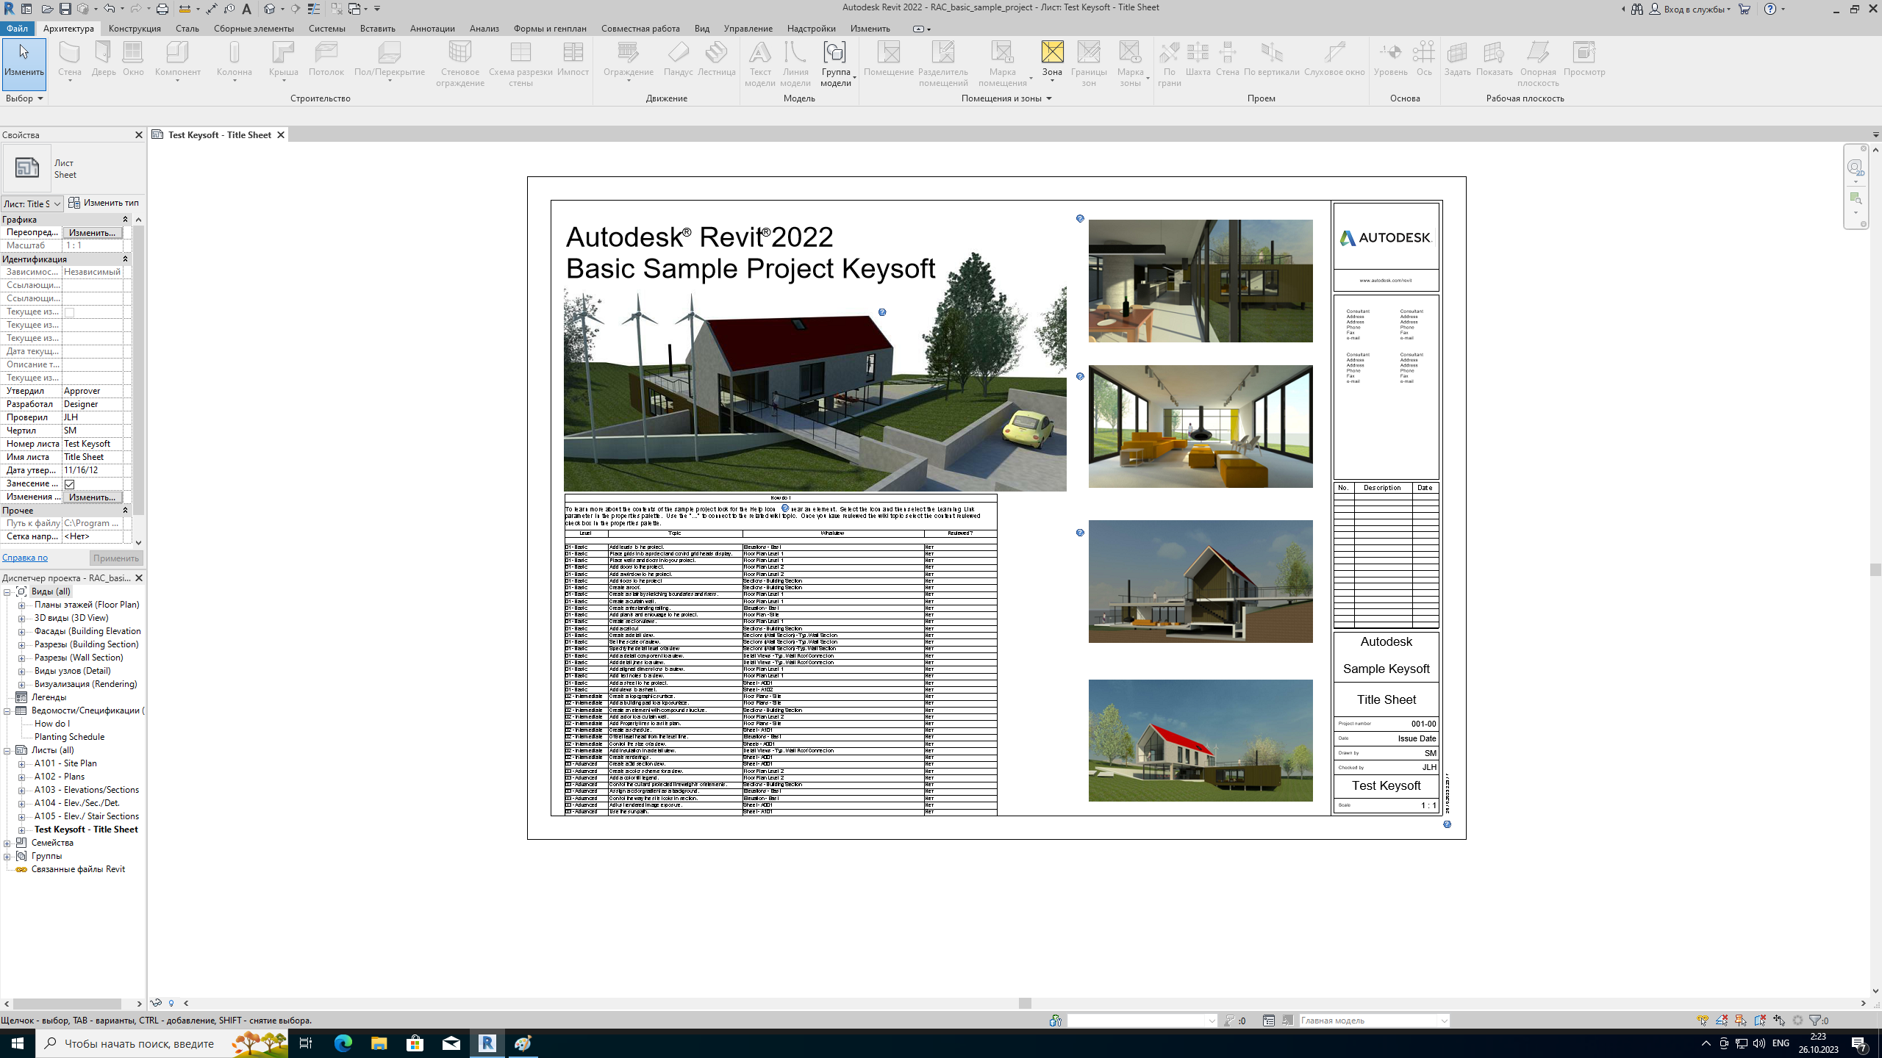Collapse the Графика properties group
This screenshot has height=1058, width=1882.
pos(125,220)
